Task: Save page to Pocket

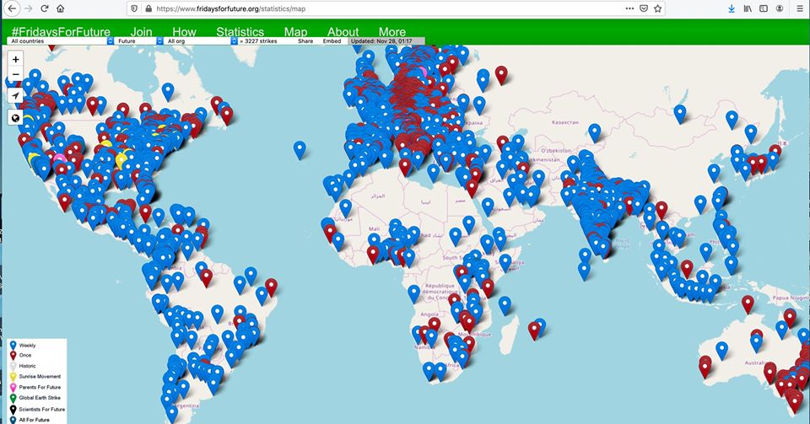Action: 644,8
